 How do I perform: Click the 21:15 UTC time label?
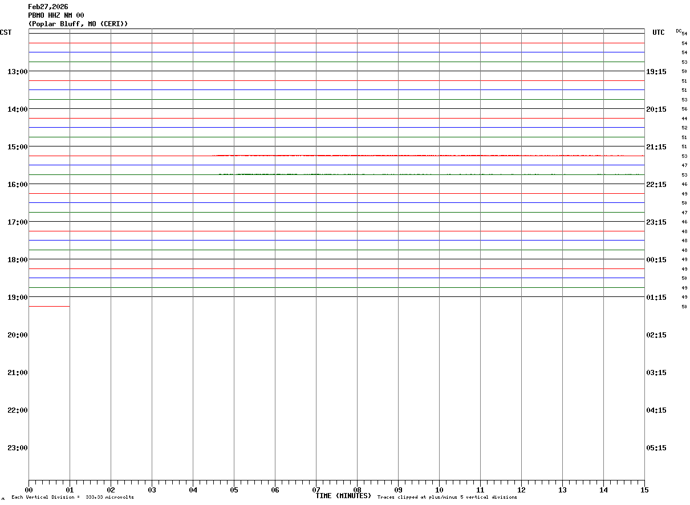(x=656, y=146)
